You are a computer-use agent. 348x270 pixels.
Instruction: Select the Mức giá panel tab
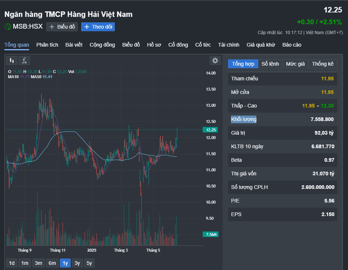coord(295,64)
